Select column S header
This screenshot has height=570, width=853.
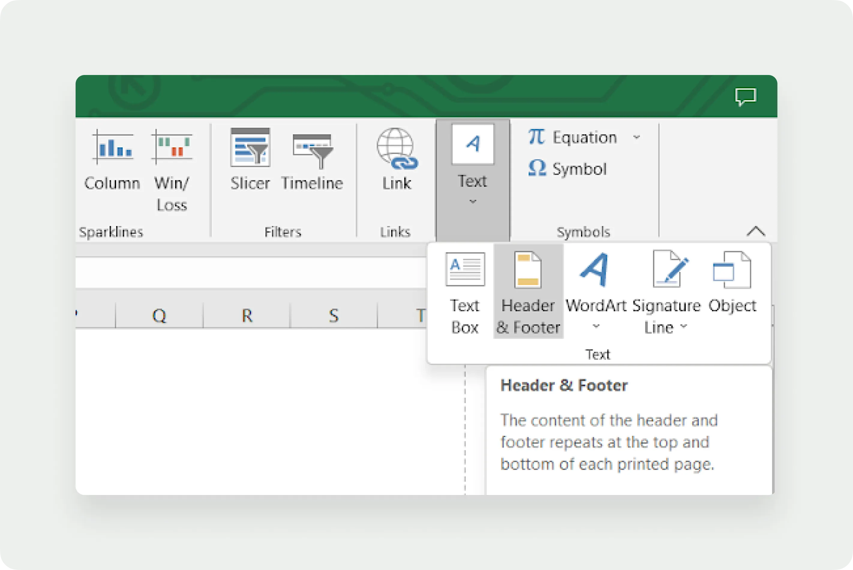tap(334, 316)
